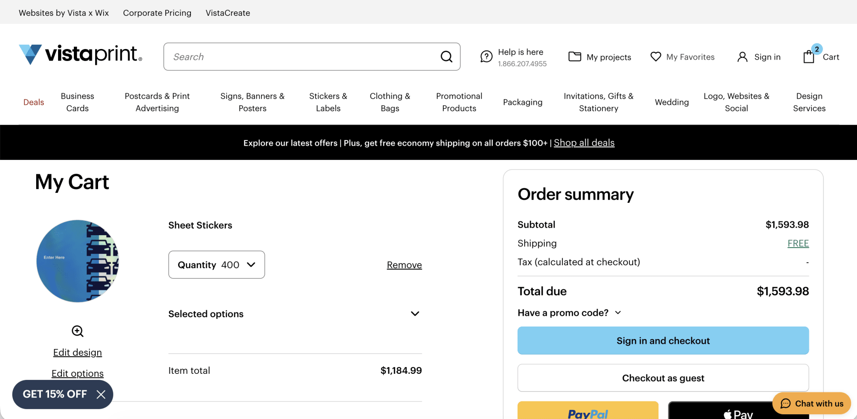Click Checkout as guest button
857x419 pixels.
pos(663,378)
